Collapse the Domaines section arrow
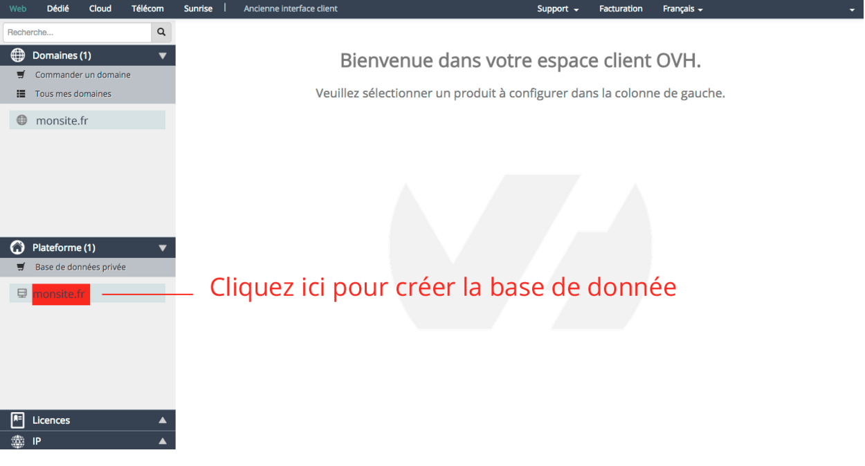The height and width of the screenshot is (466, 865). pyautogui.click(x=163, y=56)
